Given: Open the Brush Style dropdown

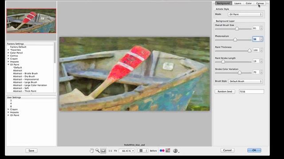Looking at the screenshot, I should 245,81.
